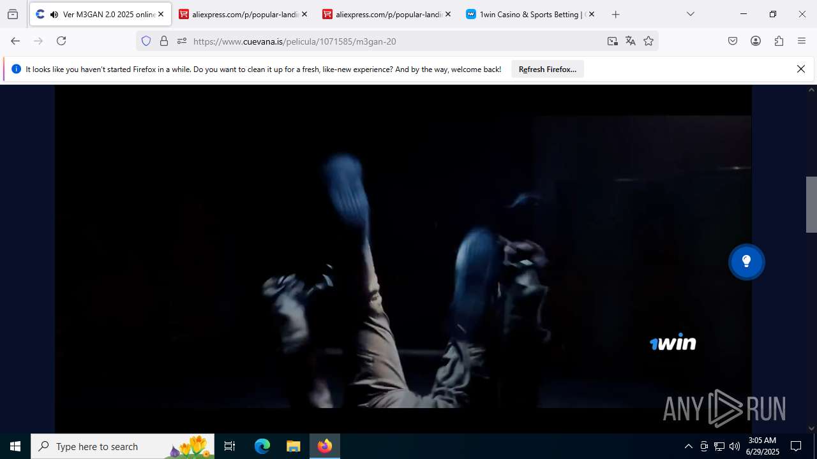
Task: Open a new tab with plus button
Action: (x=615, y=14)
